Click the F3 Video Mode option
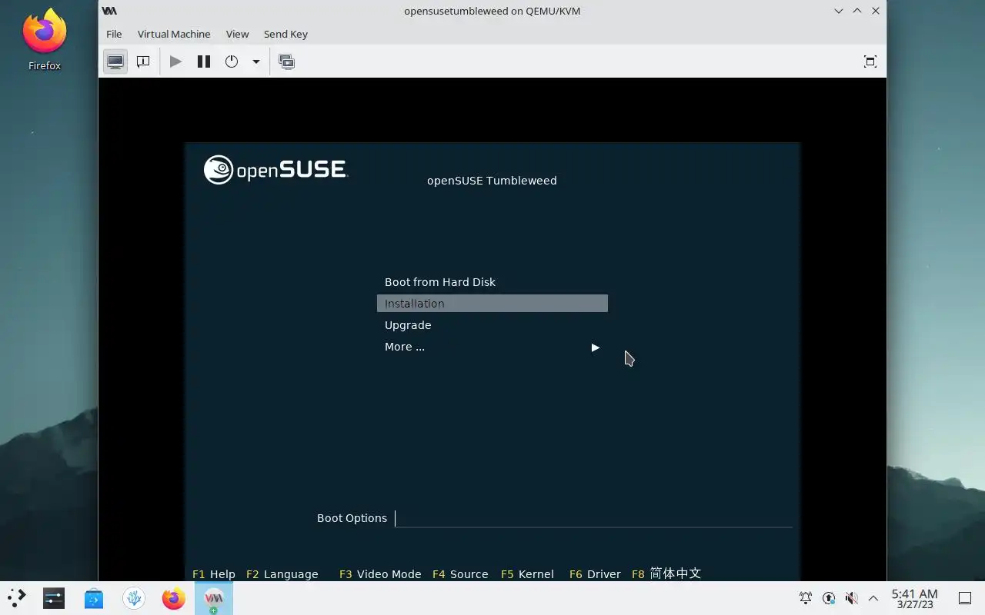 pos(380,574)
